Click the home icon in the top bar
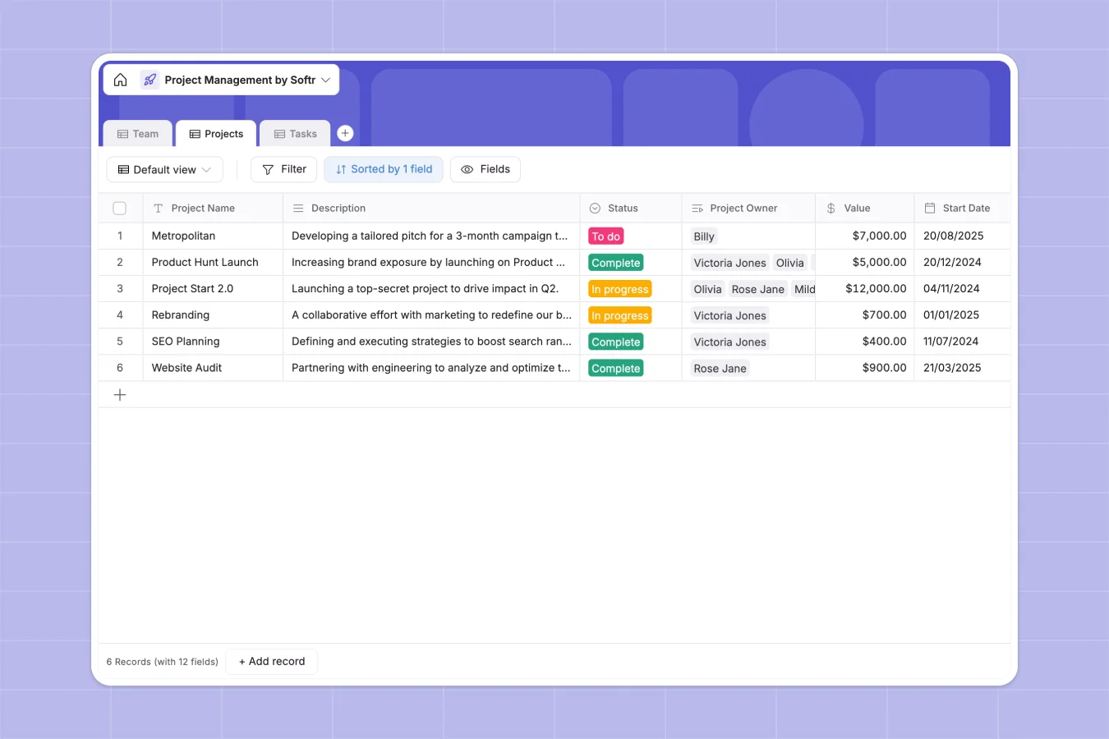The height and width of the screenshot is (739, 1109). 120,79
